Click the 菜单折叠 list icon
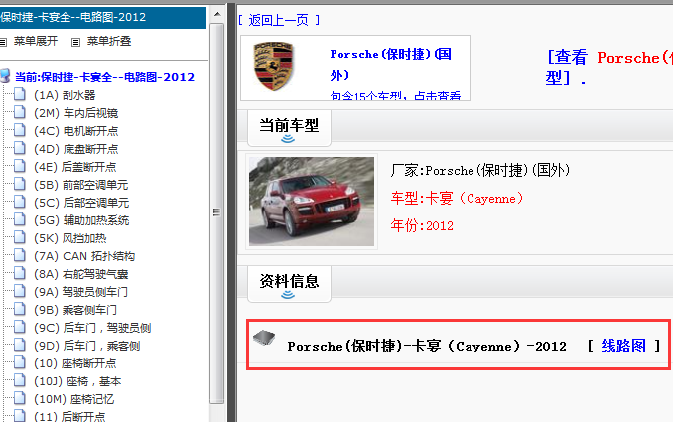The image size is (673, 422). point(75,42)
